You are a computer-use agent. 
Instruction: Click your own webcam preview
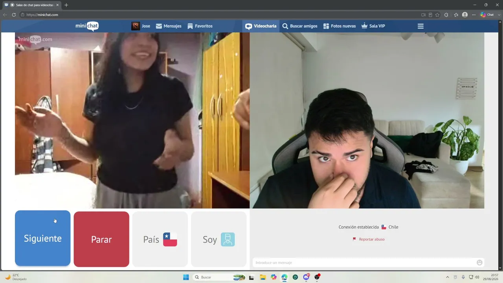367,120
